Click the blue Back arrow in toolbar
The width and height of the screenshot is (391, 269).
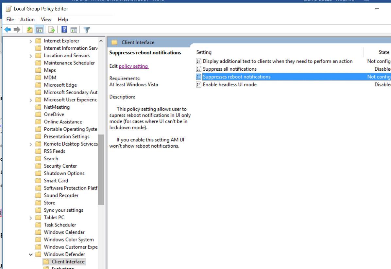(8, 30)
